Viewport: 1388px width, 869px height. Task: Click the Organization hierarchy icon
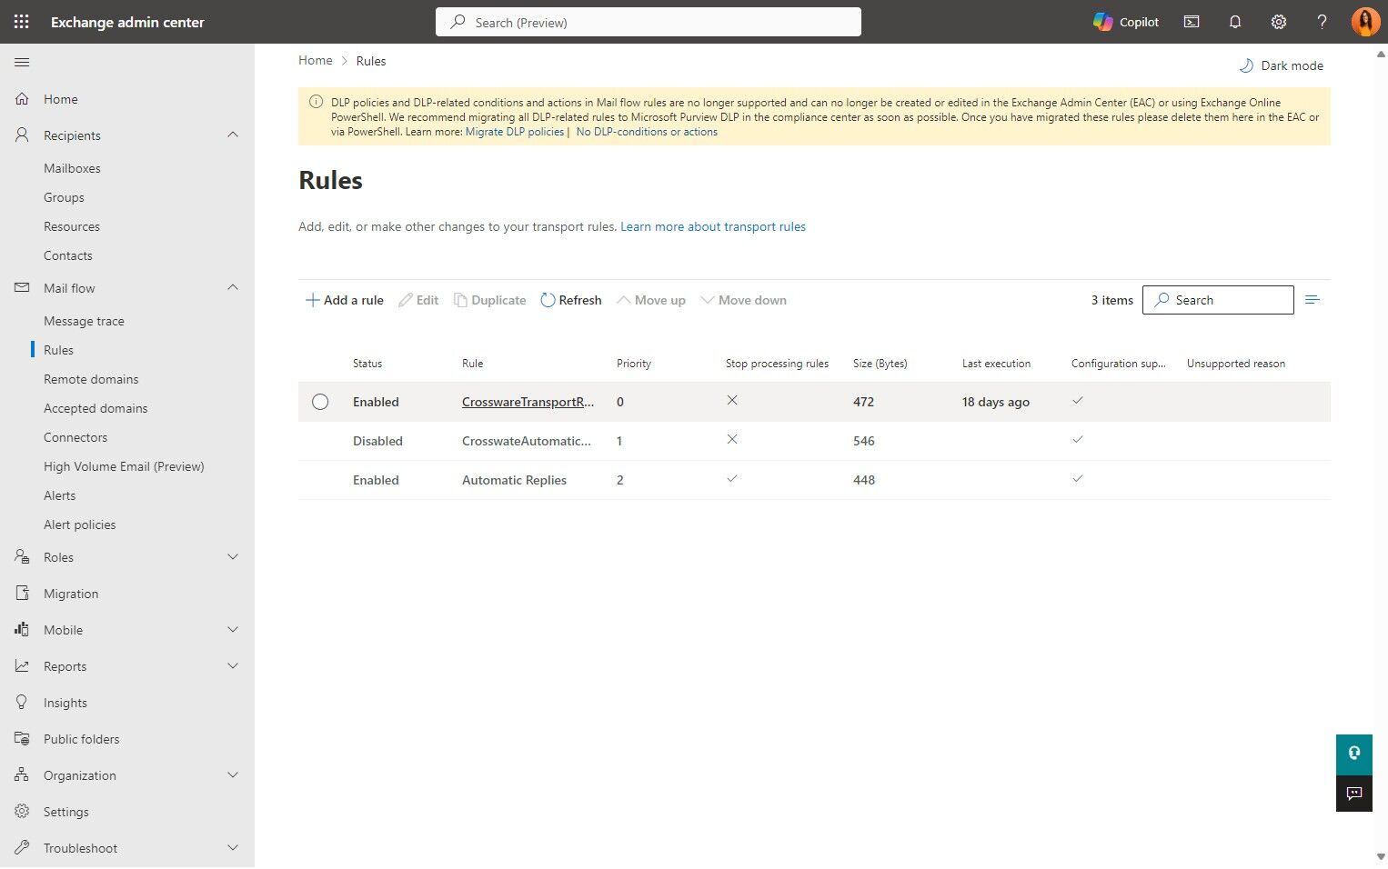22,774
